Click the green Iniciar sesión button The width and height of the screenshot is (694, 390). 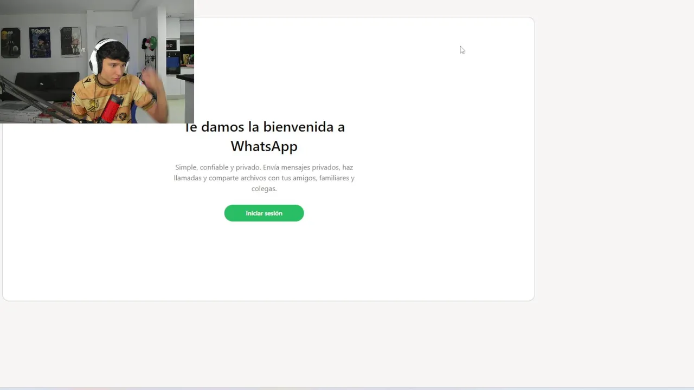coord(264,213)
